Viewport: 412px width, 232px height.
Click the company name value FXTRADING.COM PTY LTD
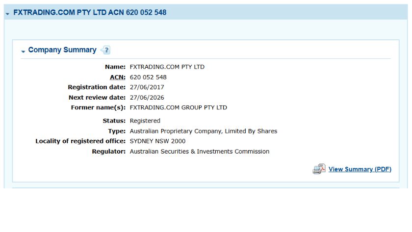click(167, 67)
